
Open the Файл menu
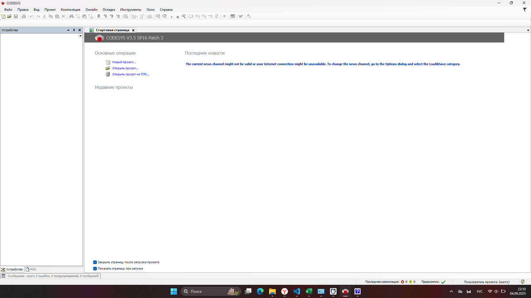(x=8, y=9)
